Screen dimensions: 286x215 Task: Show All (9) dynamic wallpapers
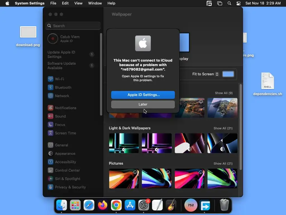(x=224, y=93)
